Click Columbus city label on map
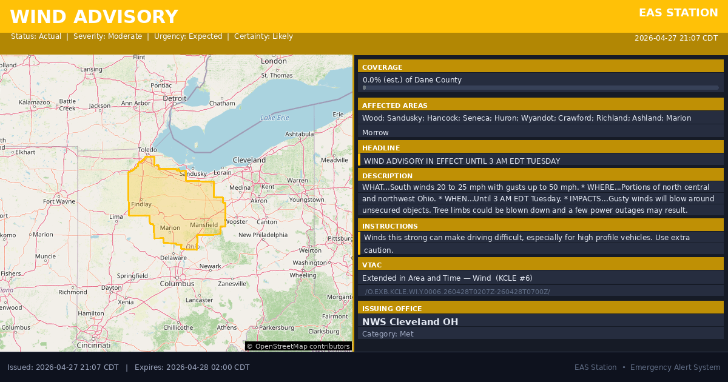The image size is (728, 382). coord(177,284)
